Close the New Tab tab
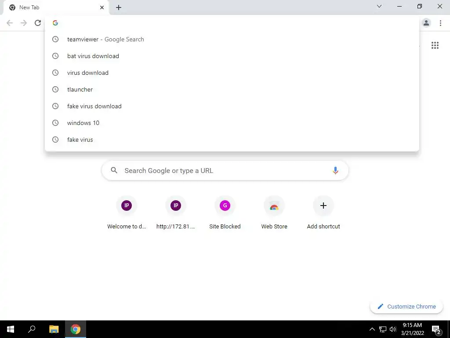450x338 pixels. (102, 7)
